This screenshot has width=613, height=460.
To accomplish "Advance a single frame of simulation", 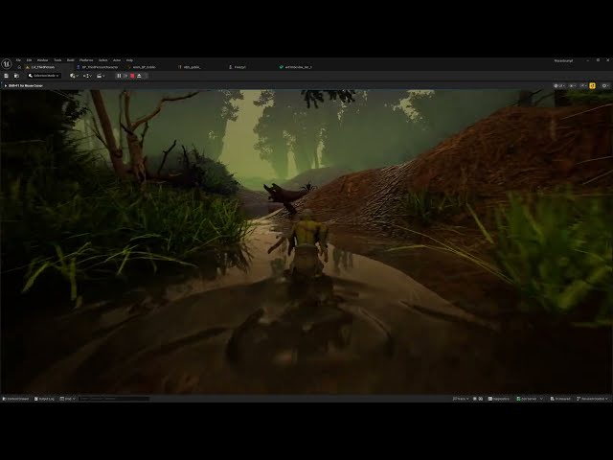I will 125,76.
